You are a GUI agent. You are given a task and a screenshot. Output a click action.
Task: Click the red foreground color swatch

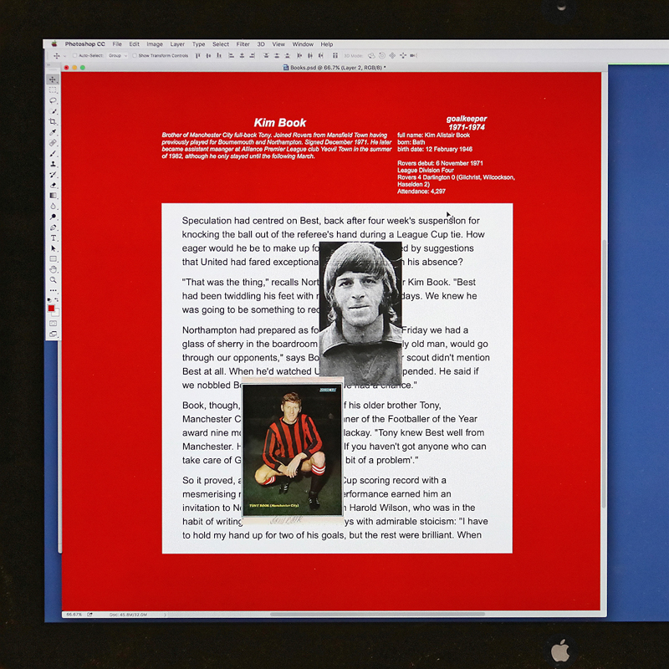[x=51, y=308]
